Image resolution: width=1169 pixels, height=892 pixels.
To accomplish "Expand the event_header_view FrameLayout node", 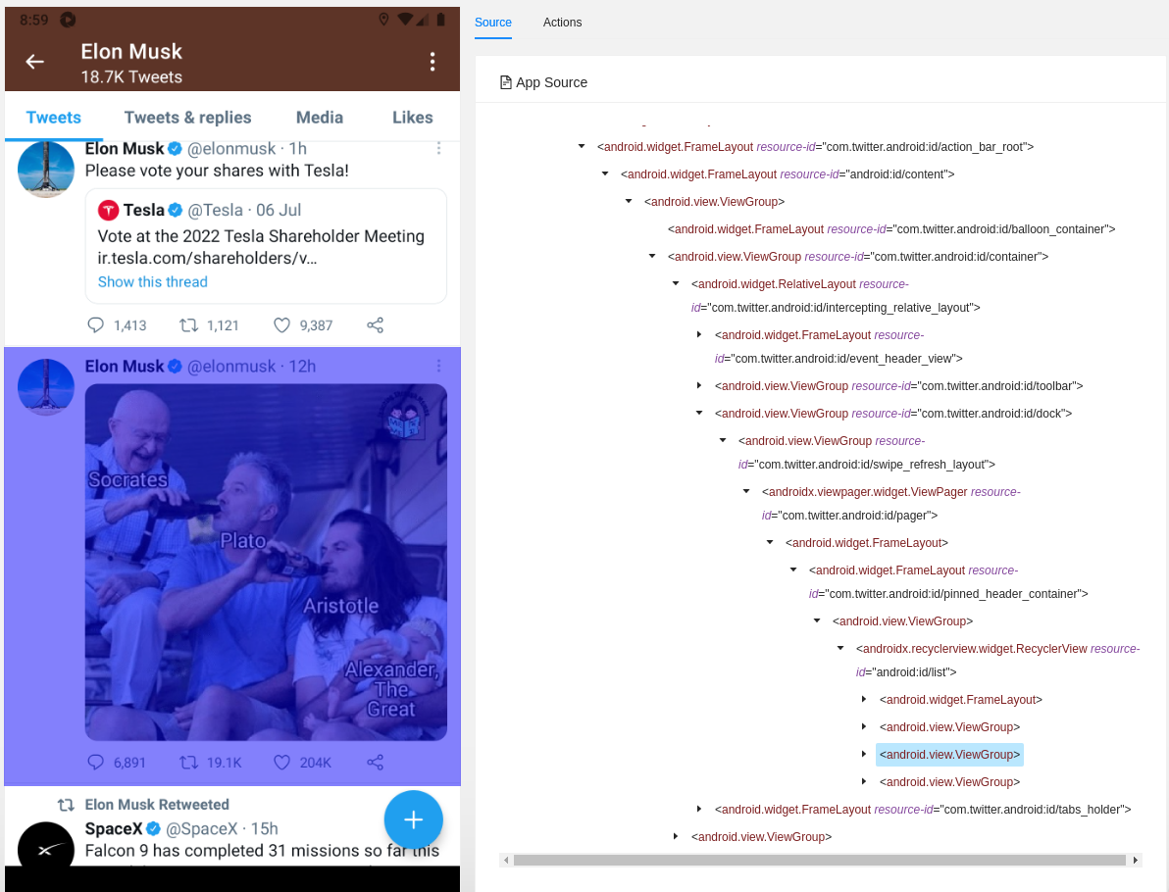I will coord(699,334).
